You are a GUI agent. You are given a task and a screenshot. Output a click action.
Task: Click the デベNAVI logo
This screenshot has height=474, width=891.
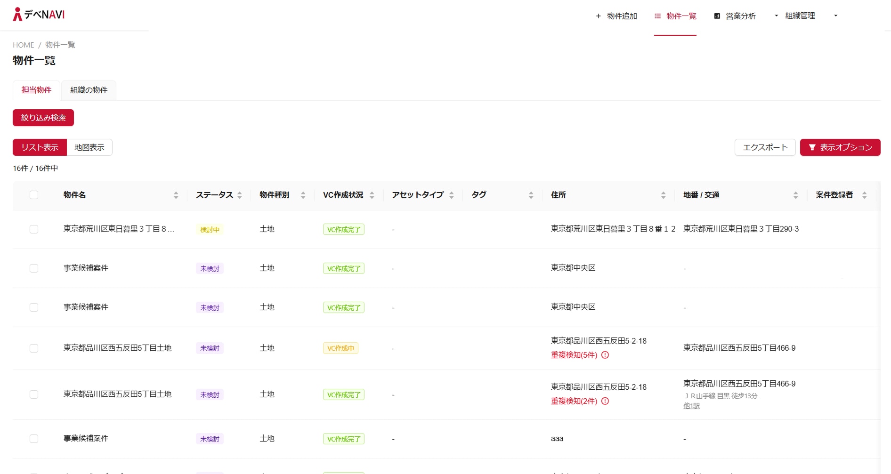click(39, 14)
